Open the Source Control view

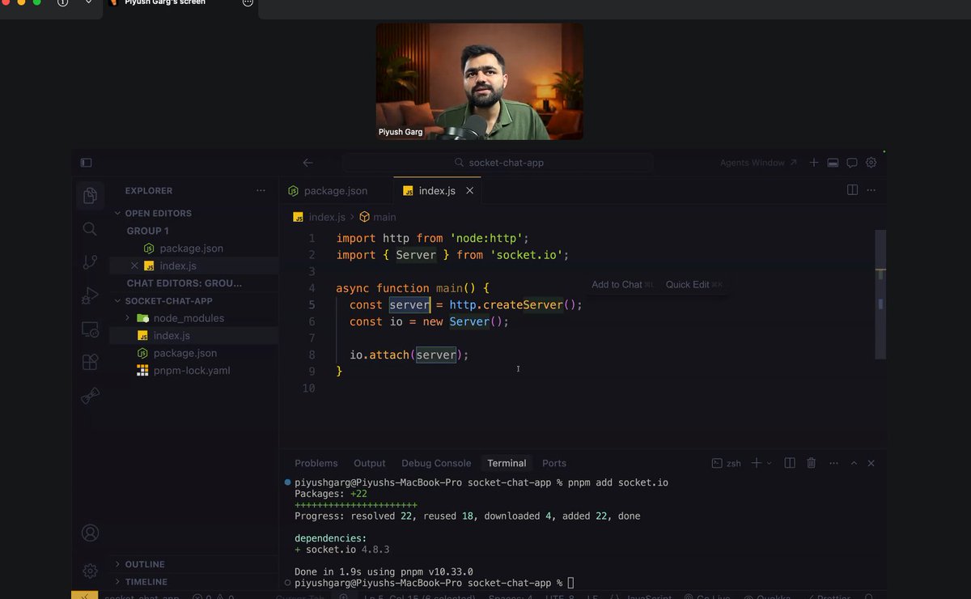(90, 262)
